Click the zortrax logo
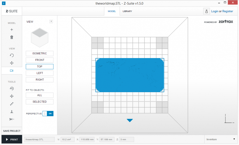Viewport: 239px width, 145px height. tap(226, 22)
